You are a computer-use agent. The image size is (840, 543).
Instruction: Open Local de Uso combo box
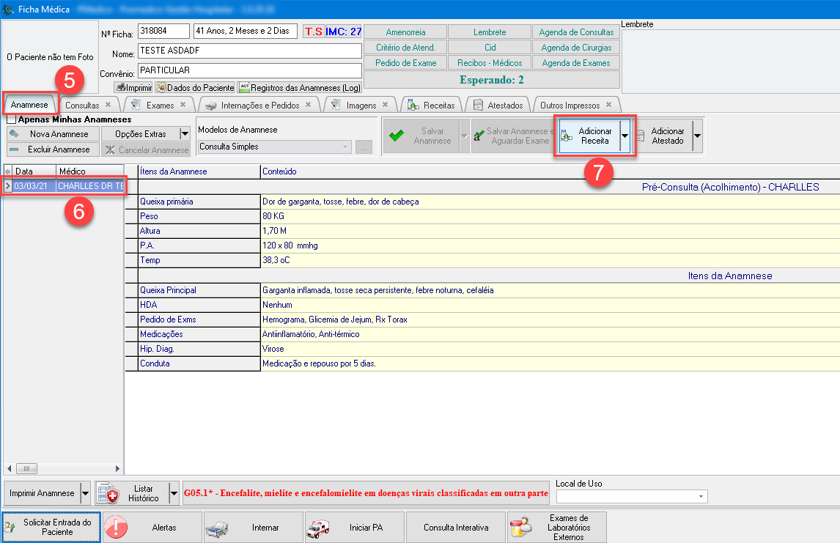631,497
